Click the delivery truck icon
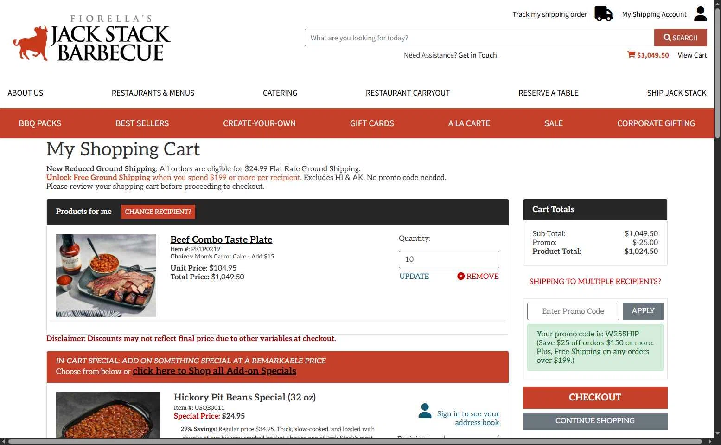The image size is (721, 445). point(604,14)
